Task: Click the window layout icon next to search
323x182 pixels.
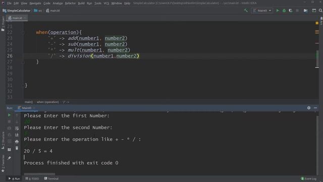Action: tap(314, 11)
